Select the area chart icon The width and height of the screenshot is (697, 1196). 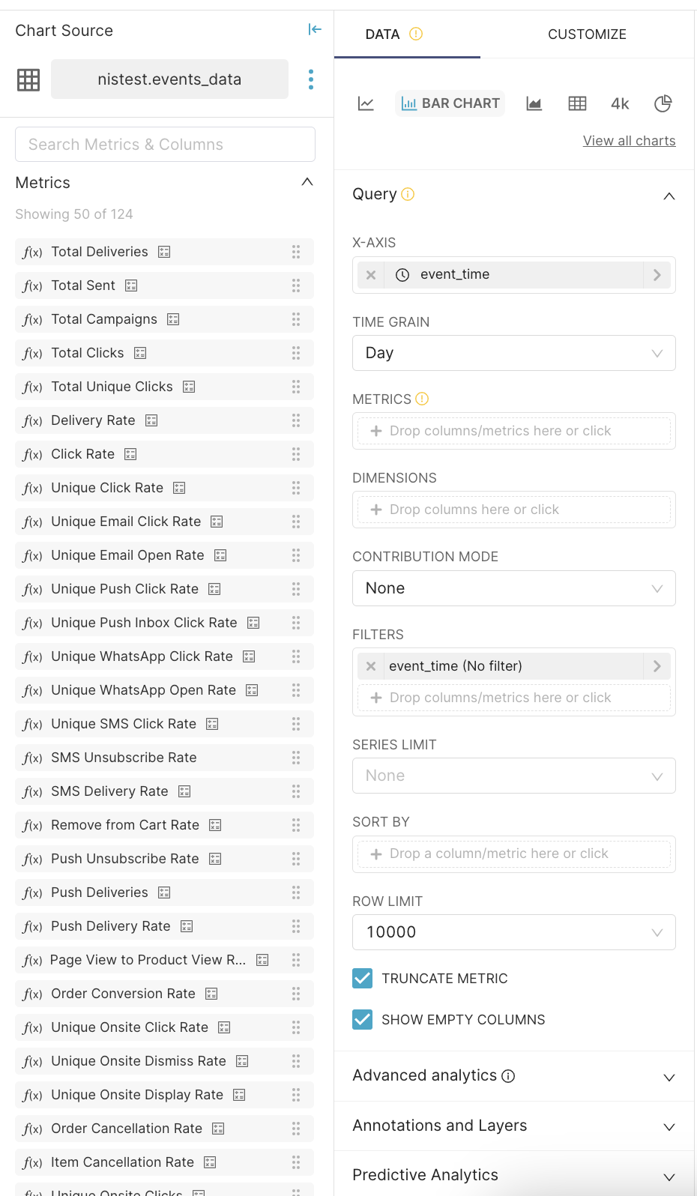(534, 103)
